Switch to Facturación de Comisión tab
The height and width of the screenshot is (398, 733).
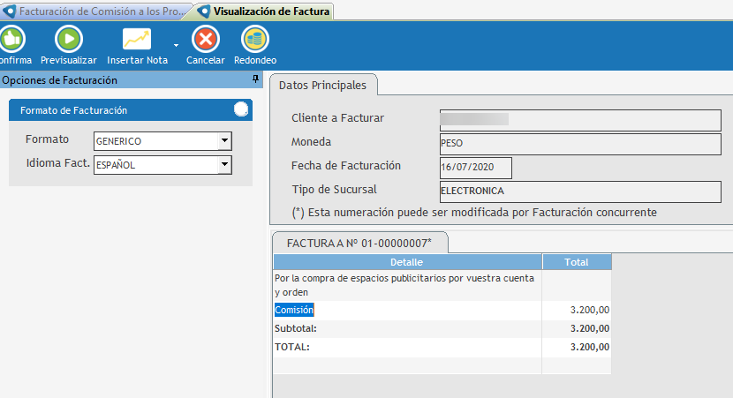(x=97, y=11)
